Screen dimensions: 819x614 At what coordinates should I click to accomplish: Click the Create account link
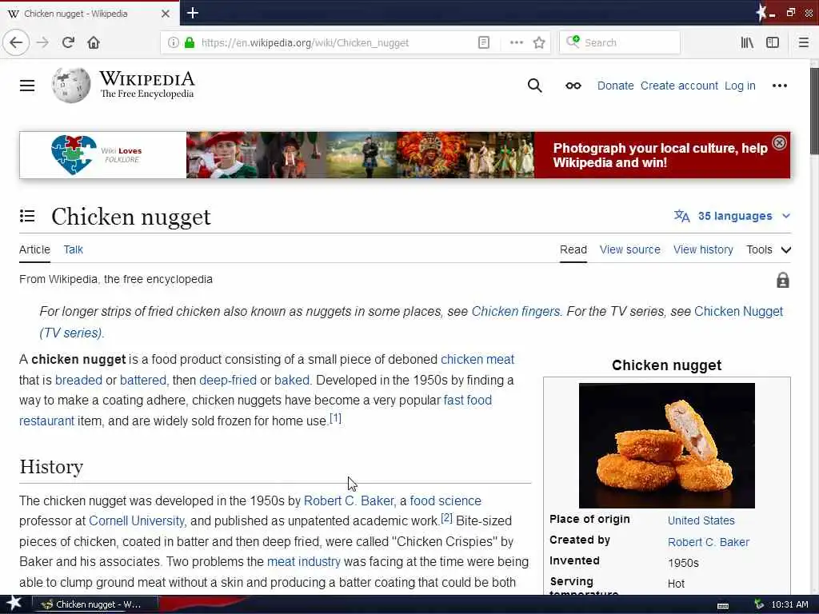click(679, 86)
